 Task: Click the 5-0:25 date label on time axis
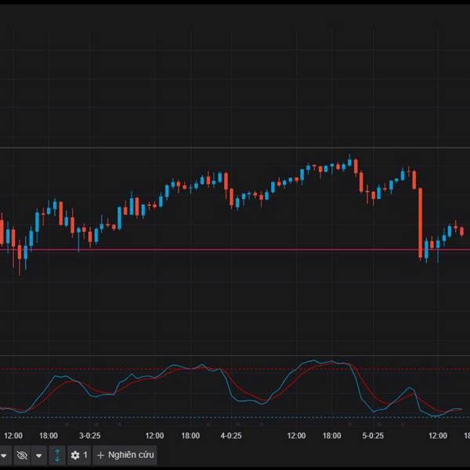click(373, 436)
